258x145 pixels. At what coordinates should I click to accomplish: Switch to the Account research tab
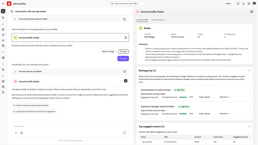(158, 20)
